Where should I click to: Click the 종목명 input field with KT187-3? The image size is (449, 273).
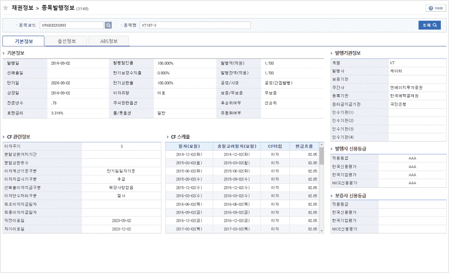coord(195,25)
